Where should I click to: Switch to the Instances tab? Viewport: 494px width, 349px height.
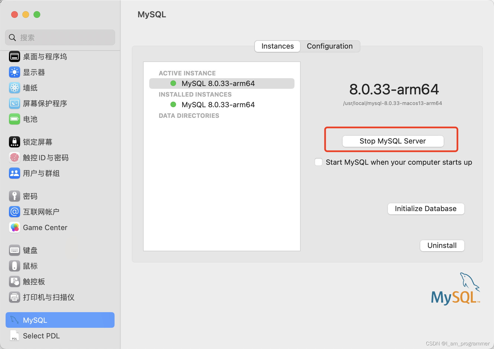click(x=277, y=46)
